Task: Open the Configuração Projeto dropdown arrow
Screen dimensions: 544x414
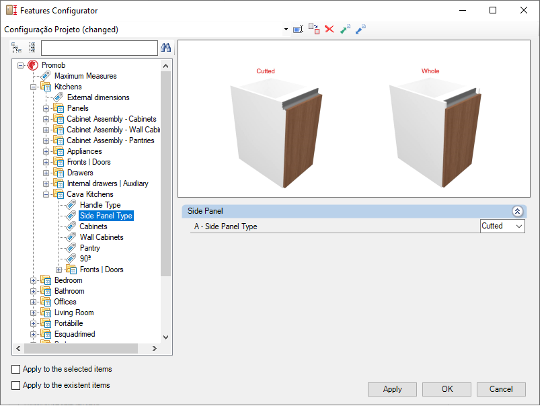Action: [286, 30]
